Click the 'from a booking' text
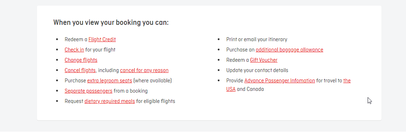406x137 pixels. tap(130, 91)
